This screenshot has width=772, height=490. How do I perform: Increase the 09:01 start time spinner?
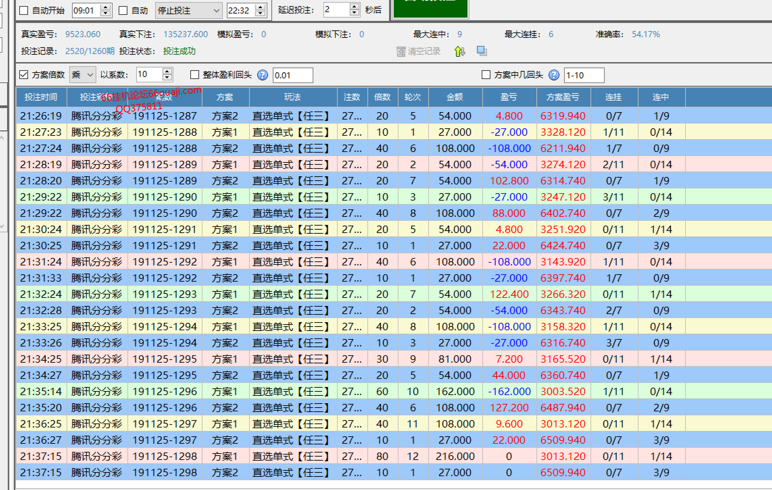coord(106,7)
